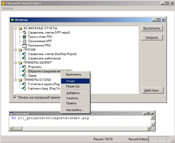Click the ПРИМЕРЫ GENREP folder icon
The height and width of the screenshot is (143, 175).
[x=20, y=63]
